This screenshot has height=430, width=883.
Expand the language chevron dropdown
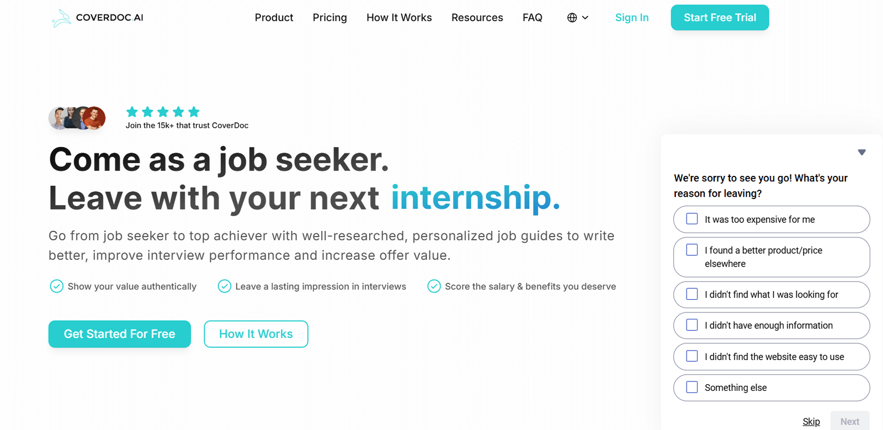click(x=585, y=18)
